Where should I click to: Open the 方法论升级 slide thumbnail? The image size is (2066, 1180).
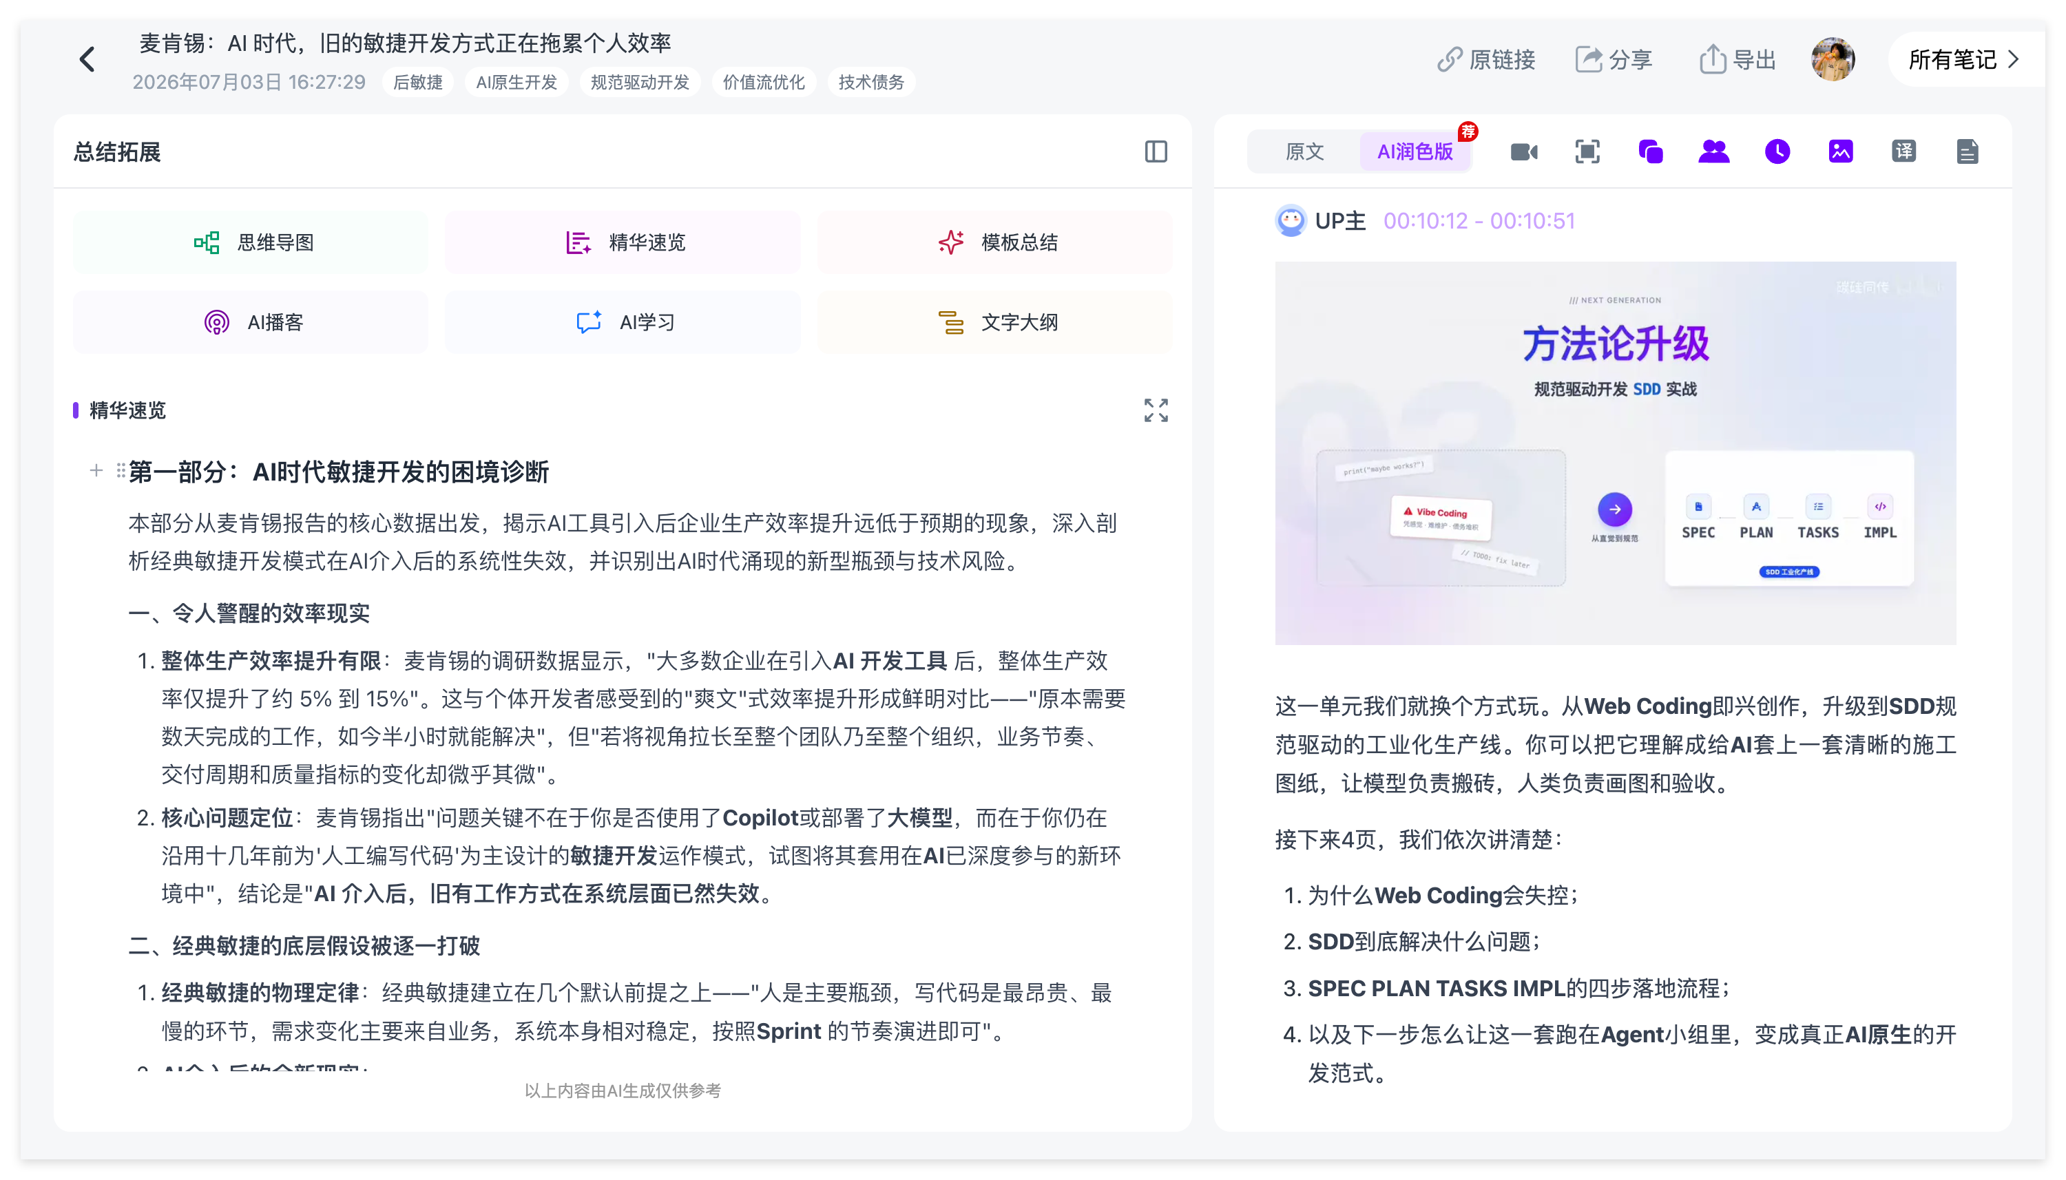pos(1614,453)
